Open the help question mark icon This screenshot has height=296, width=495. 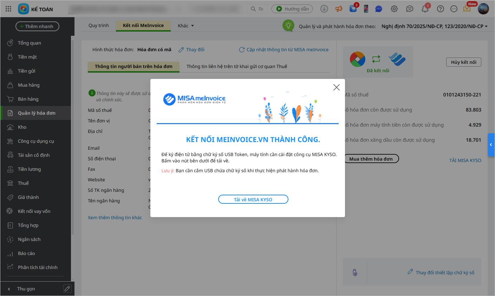pos(440,9)
